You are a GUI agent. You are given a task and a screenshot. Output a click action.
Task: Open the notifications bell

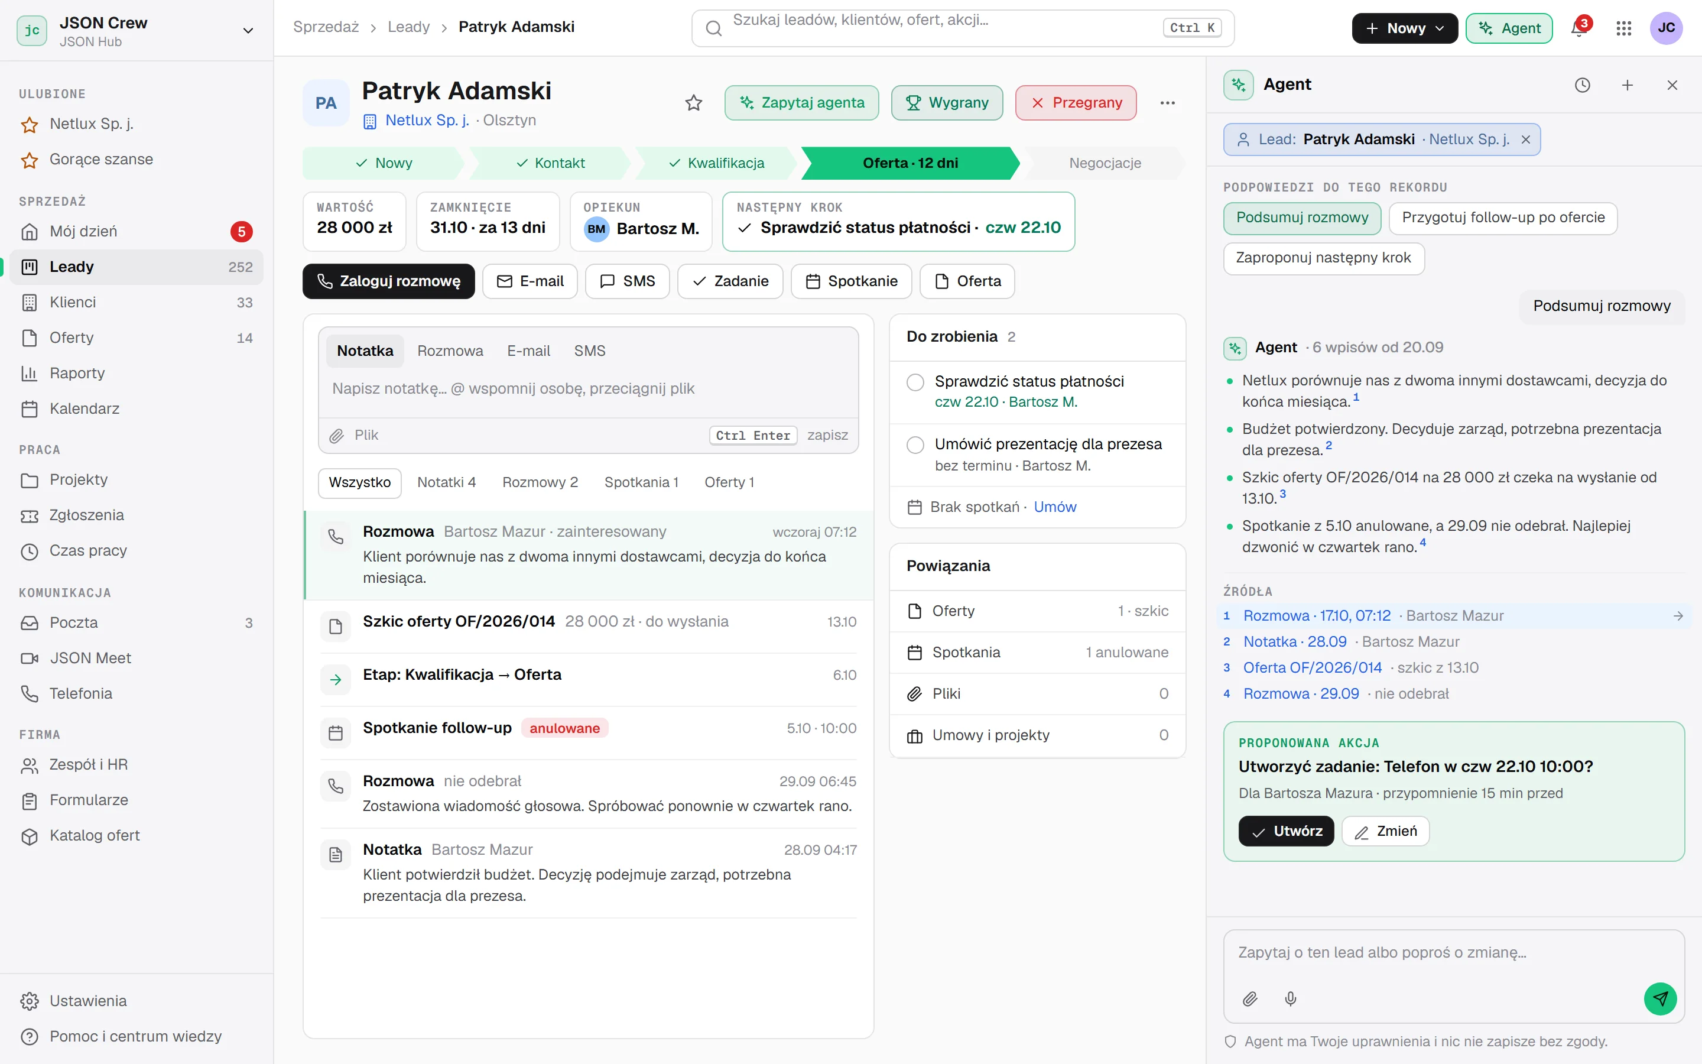pos(1578,28)
